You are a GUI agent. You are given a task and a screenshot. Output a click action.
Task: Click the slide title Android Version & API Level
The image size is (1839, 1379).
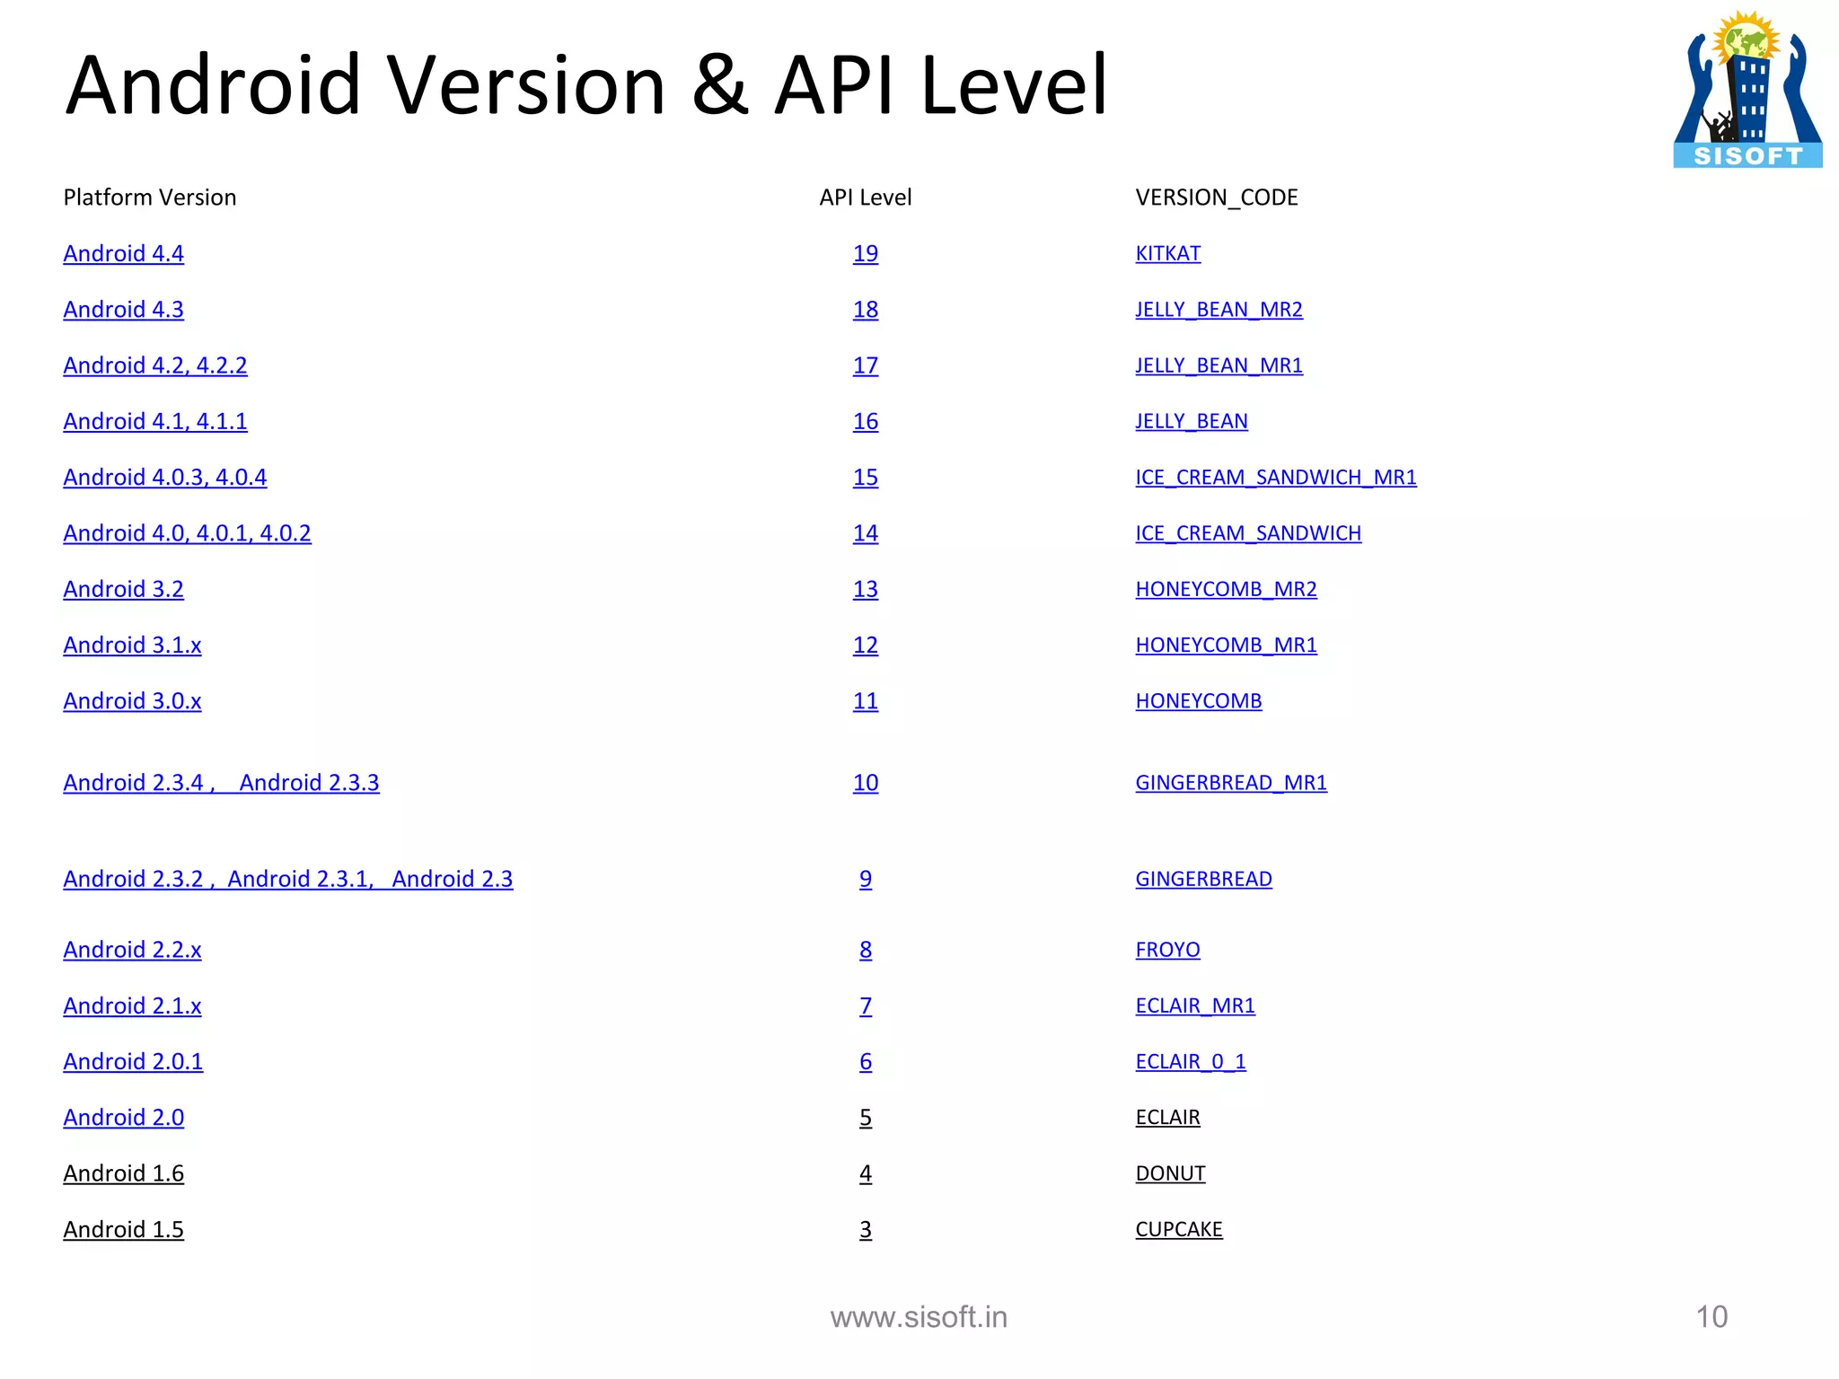[587, 85]
